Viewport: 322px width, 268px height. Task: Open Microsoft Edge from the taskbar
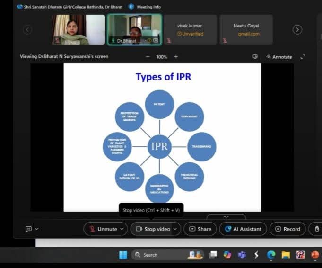[x=271, y=255]
